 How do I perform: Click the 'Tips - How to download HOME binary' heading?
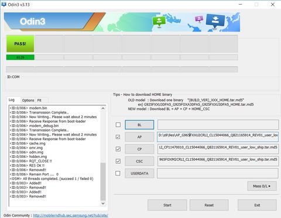click(x=143, y=95)
